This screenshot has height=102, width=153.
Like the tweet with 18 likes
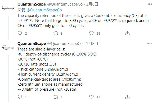tap(91, 33)
